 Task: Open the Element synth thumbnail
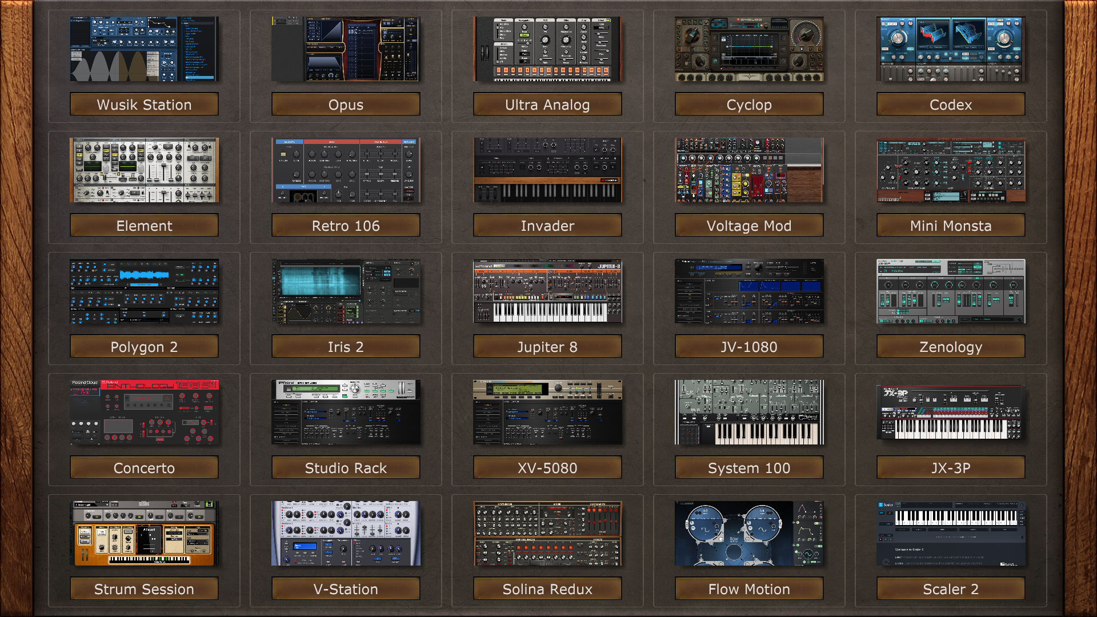144,170
